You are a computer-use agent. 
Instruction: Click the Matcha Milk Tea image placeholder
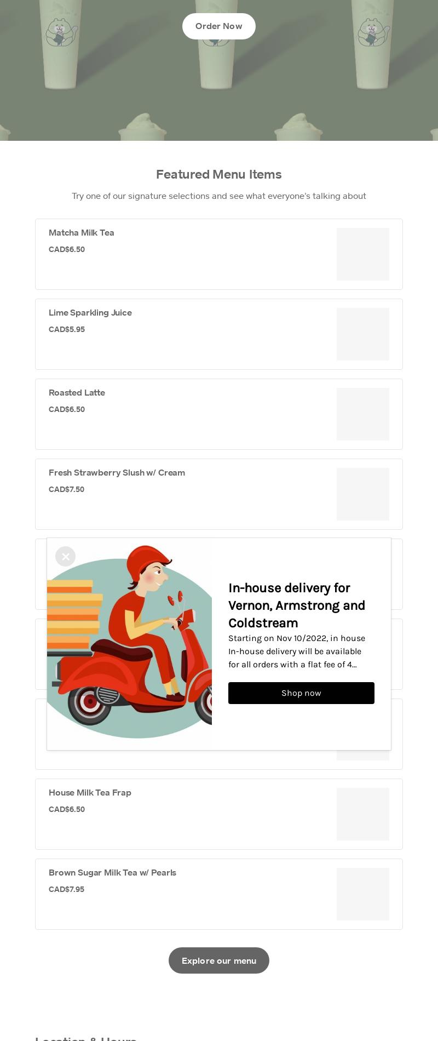click(363, 254)
